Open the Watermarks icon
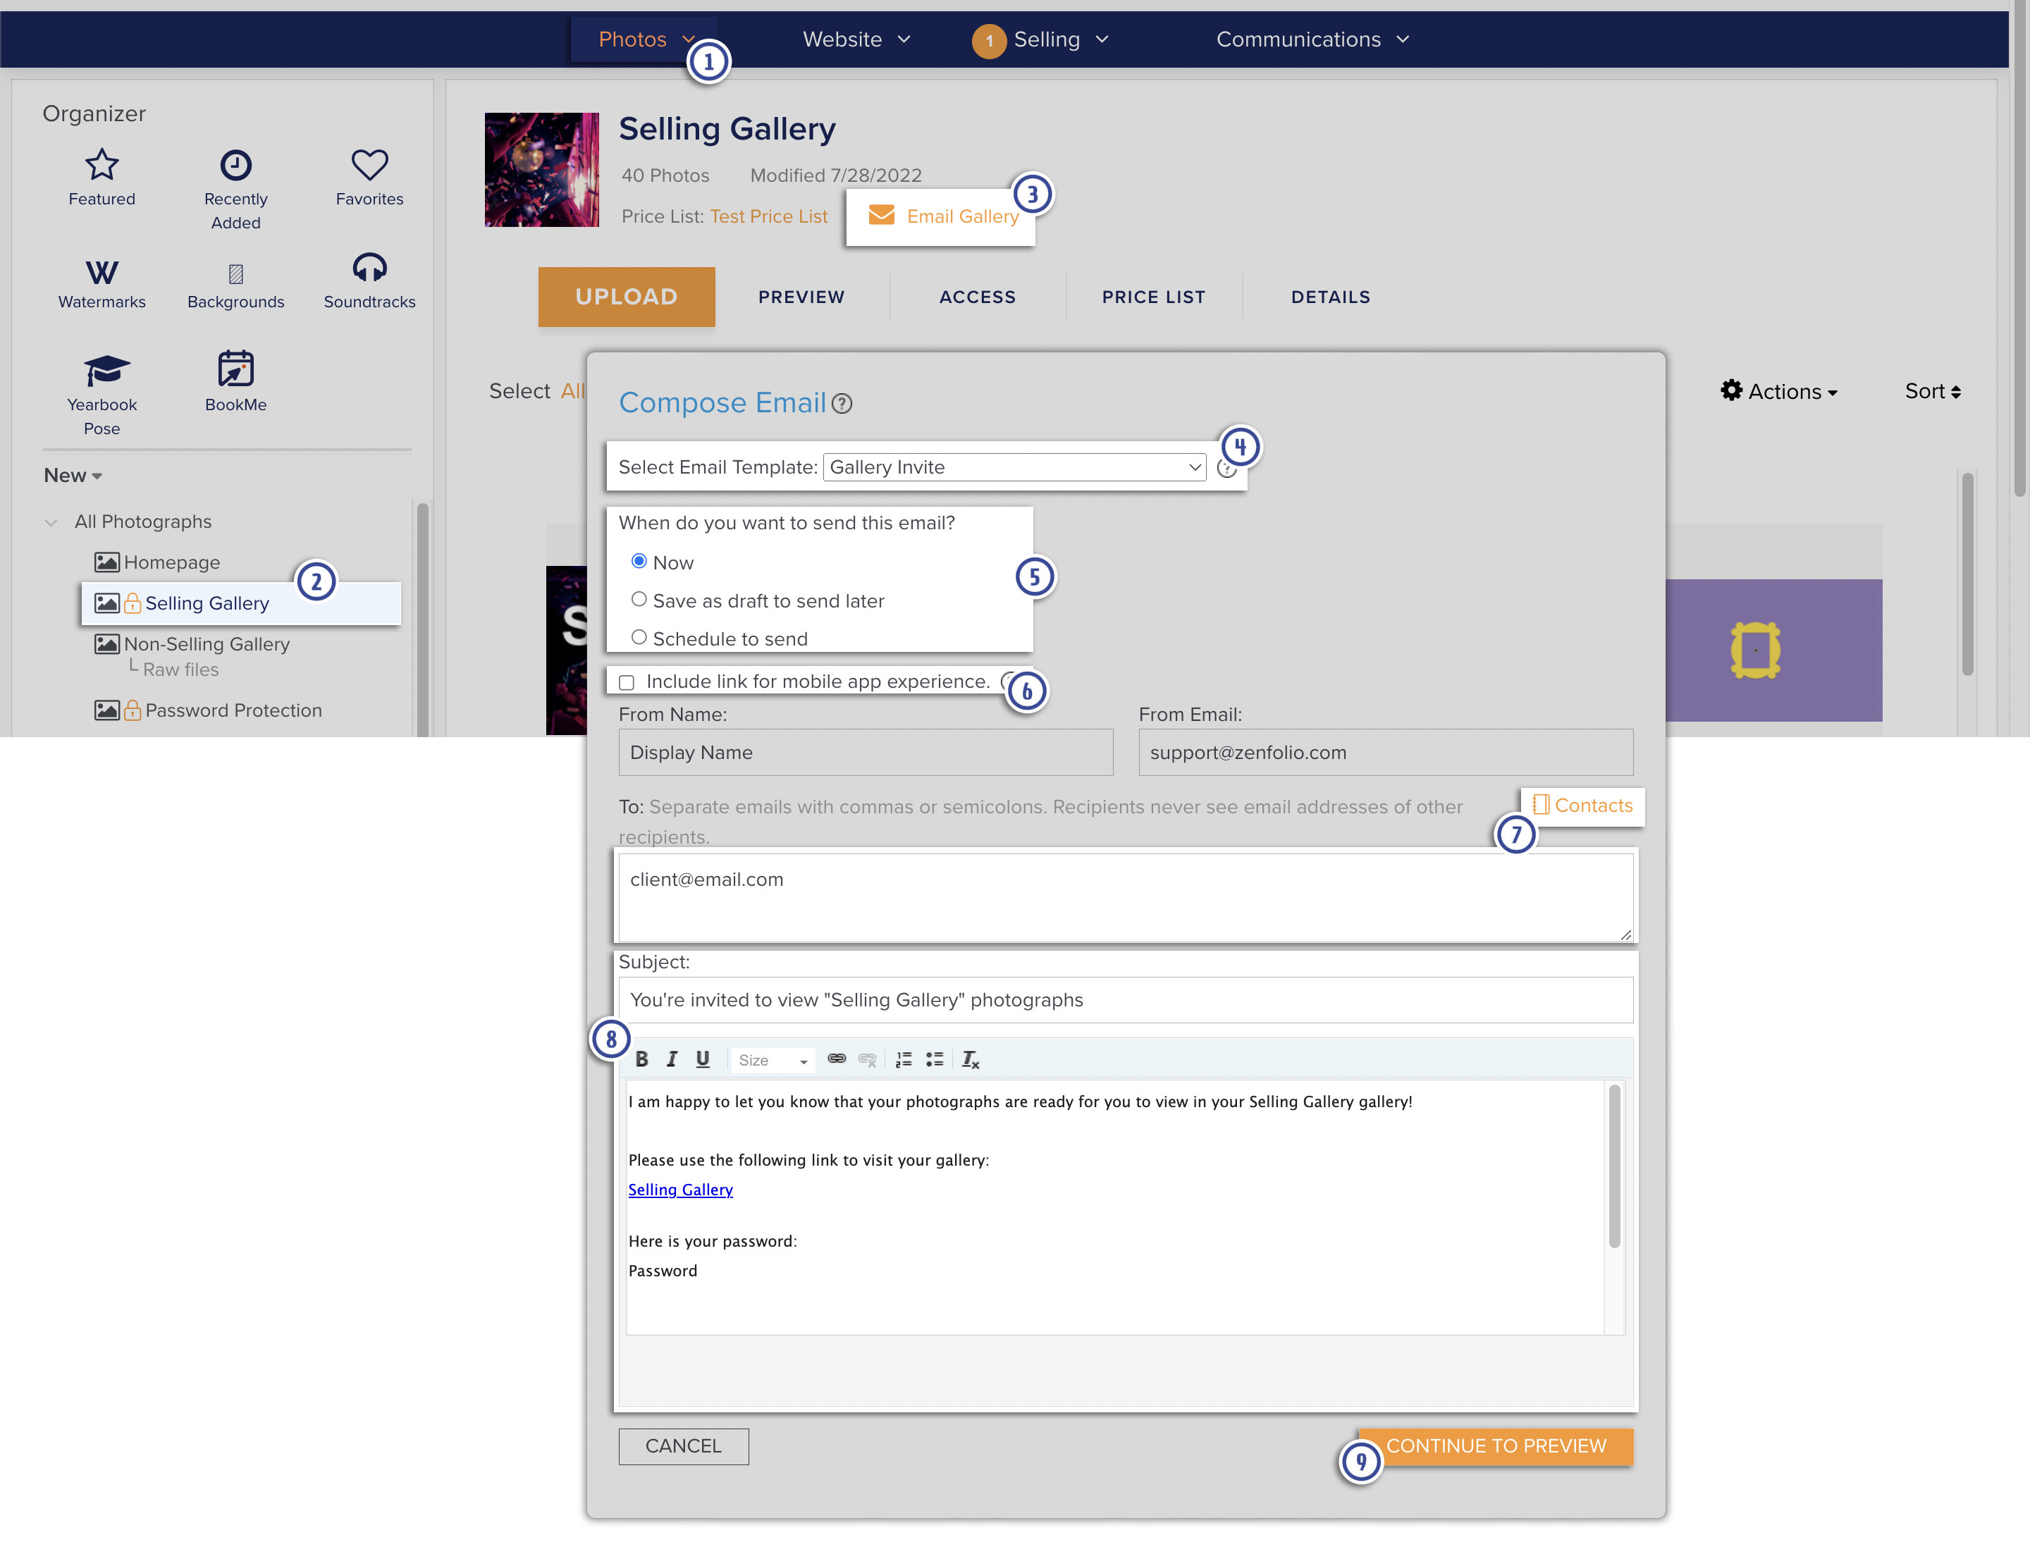 pos(102,272)
